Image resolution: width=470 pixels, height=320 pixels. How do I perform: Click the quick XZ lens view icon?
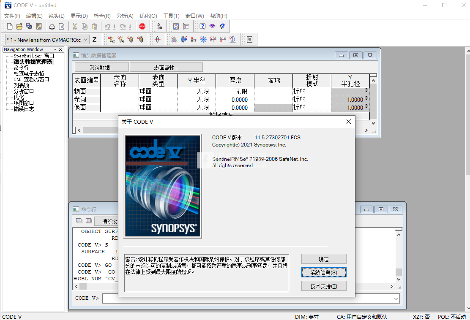[121, 40]
